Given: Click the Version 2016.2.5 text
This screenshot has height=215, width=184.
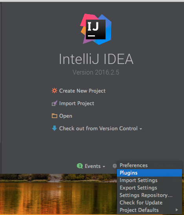Looking at the screenshot, I should click(96, 72).
